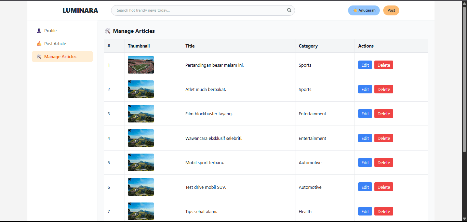The height and width of the screenshot is (222, 467).
Task: Edit the 'Pertandingan besar malam ini' article
Action: (x=365, y=65)
